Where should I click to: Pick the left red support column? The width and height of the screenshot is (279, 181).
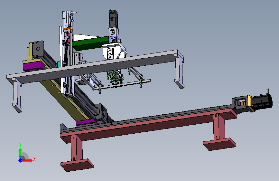[77, 148]
